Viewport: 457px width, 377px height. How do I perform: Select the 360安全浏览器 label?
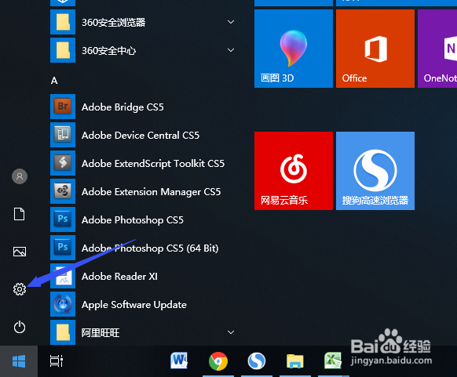[114, 23]
